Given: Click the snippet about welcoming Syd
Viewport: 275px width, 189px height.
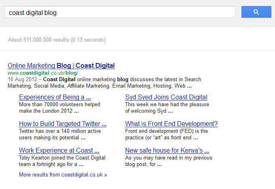Looking at the screenshot, I should coord(167,107).
